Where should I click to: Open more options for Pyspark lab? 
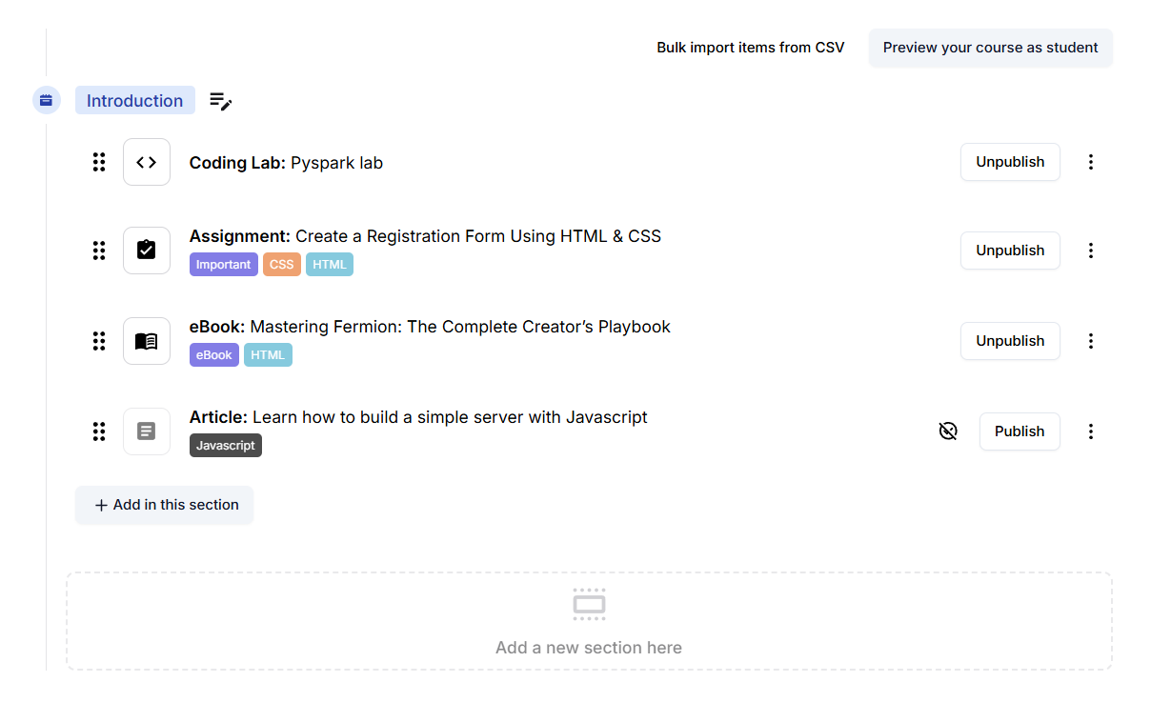[x=1091, y=162]
